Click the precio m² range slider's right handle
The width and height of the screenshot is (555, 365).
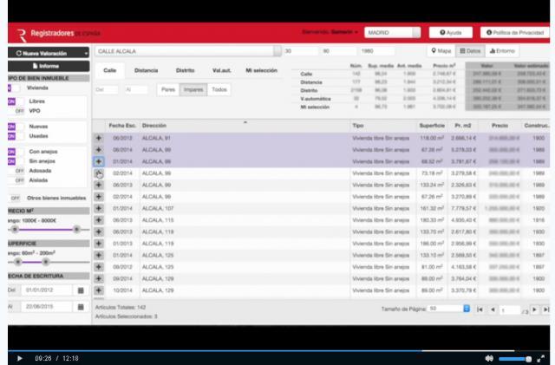point(76,230)
